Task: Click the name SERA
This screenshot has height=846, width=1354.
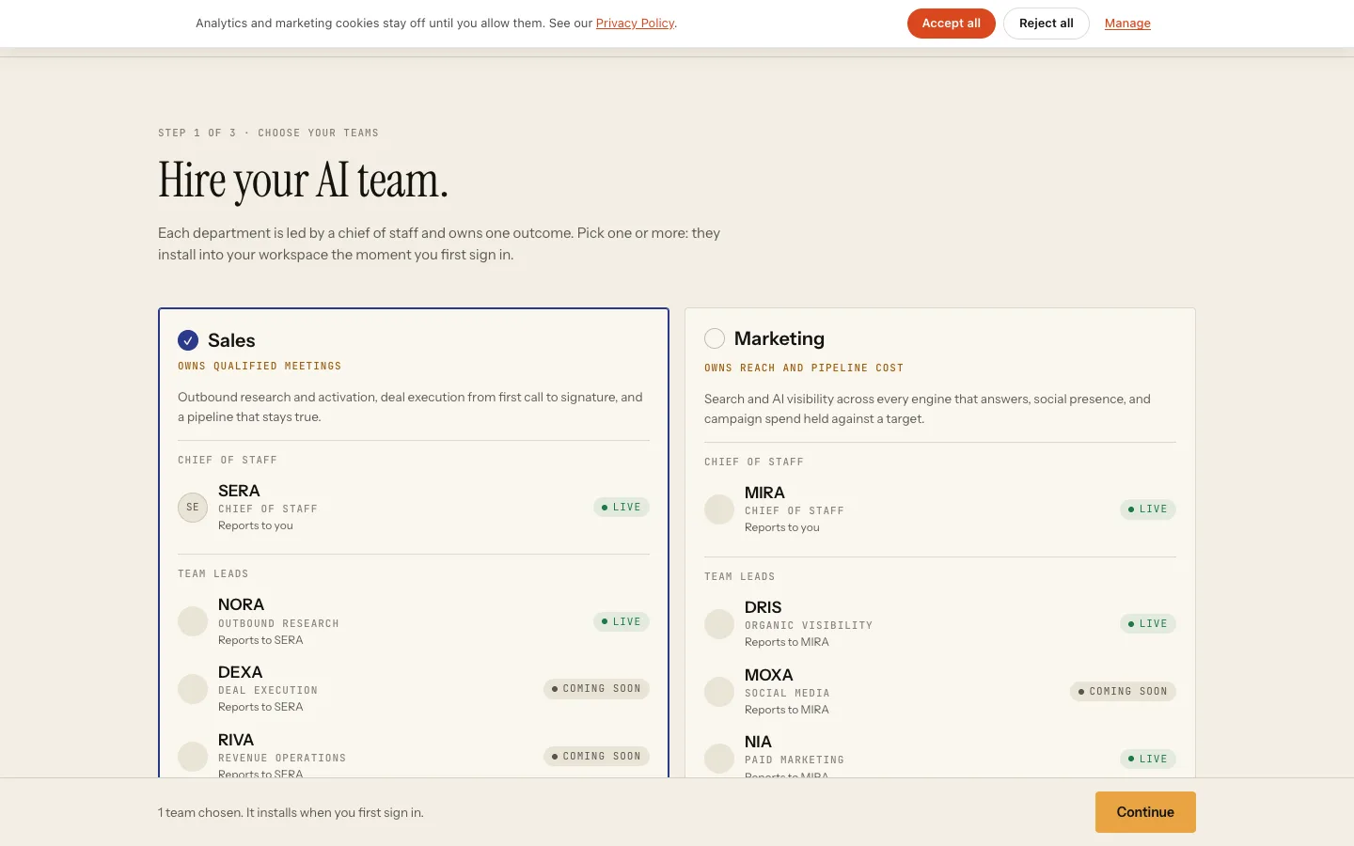Action: [x=239, y=491]
